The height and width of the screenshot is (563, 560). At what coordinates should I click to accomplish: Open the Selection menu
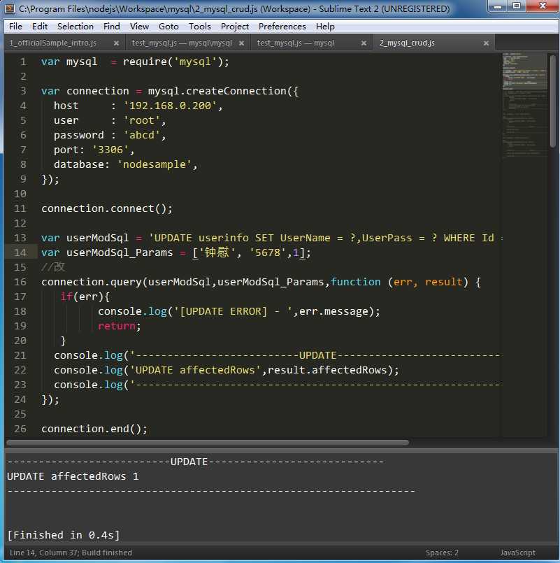click(x=76, y=26)
